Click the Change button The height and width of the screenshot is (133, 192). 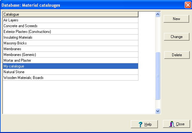(x=177, y=37)
